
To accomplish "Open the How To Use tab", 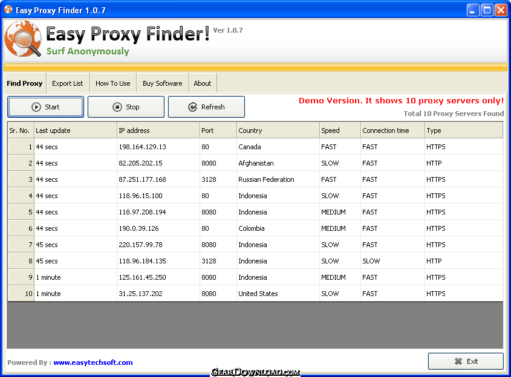I will (112, 83).
